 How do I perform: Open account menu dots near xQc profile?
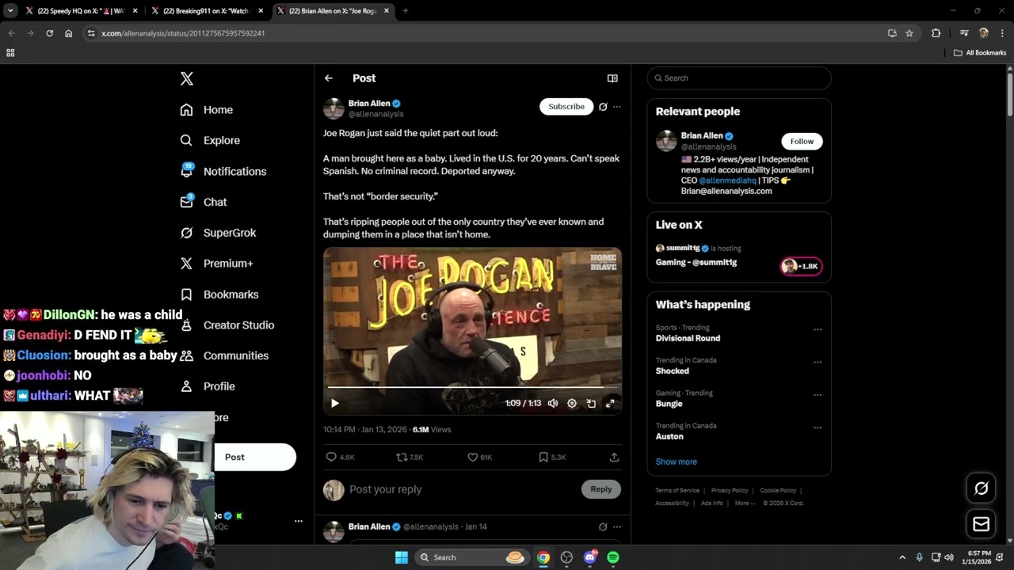click(299, 521)
